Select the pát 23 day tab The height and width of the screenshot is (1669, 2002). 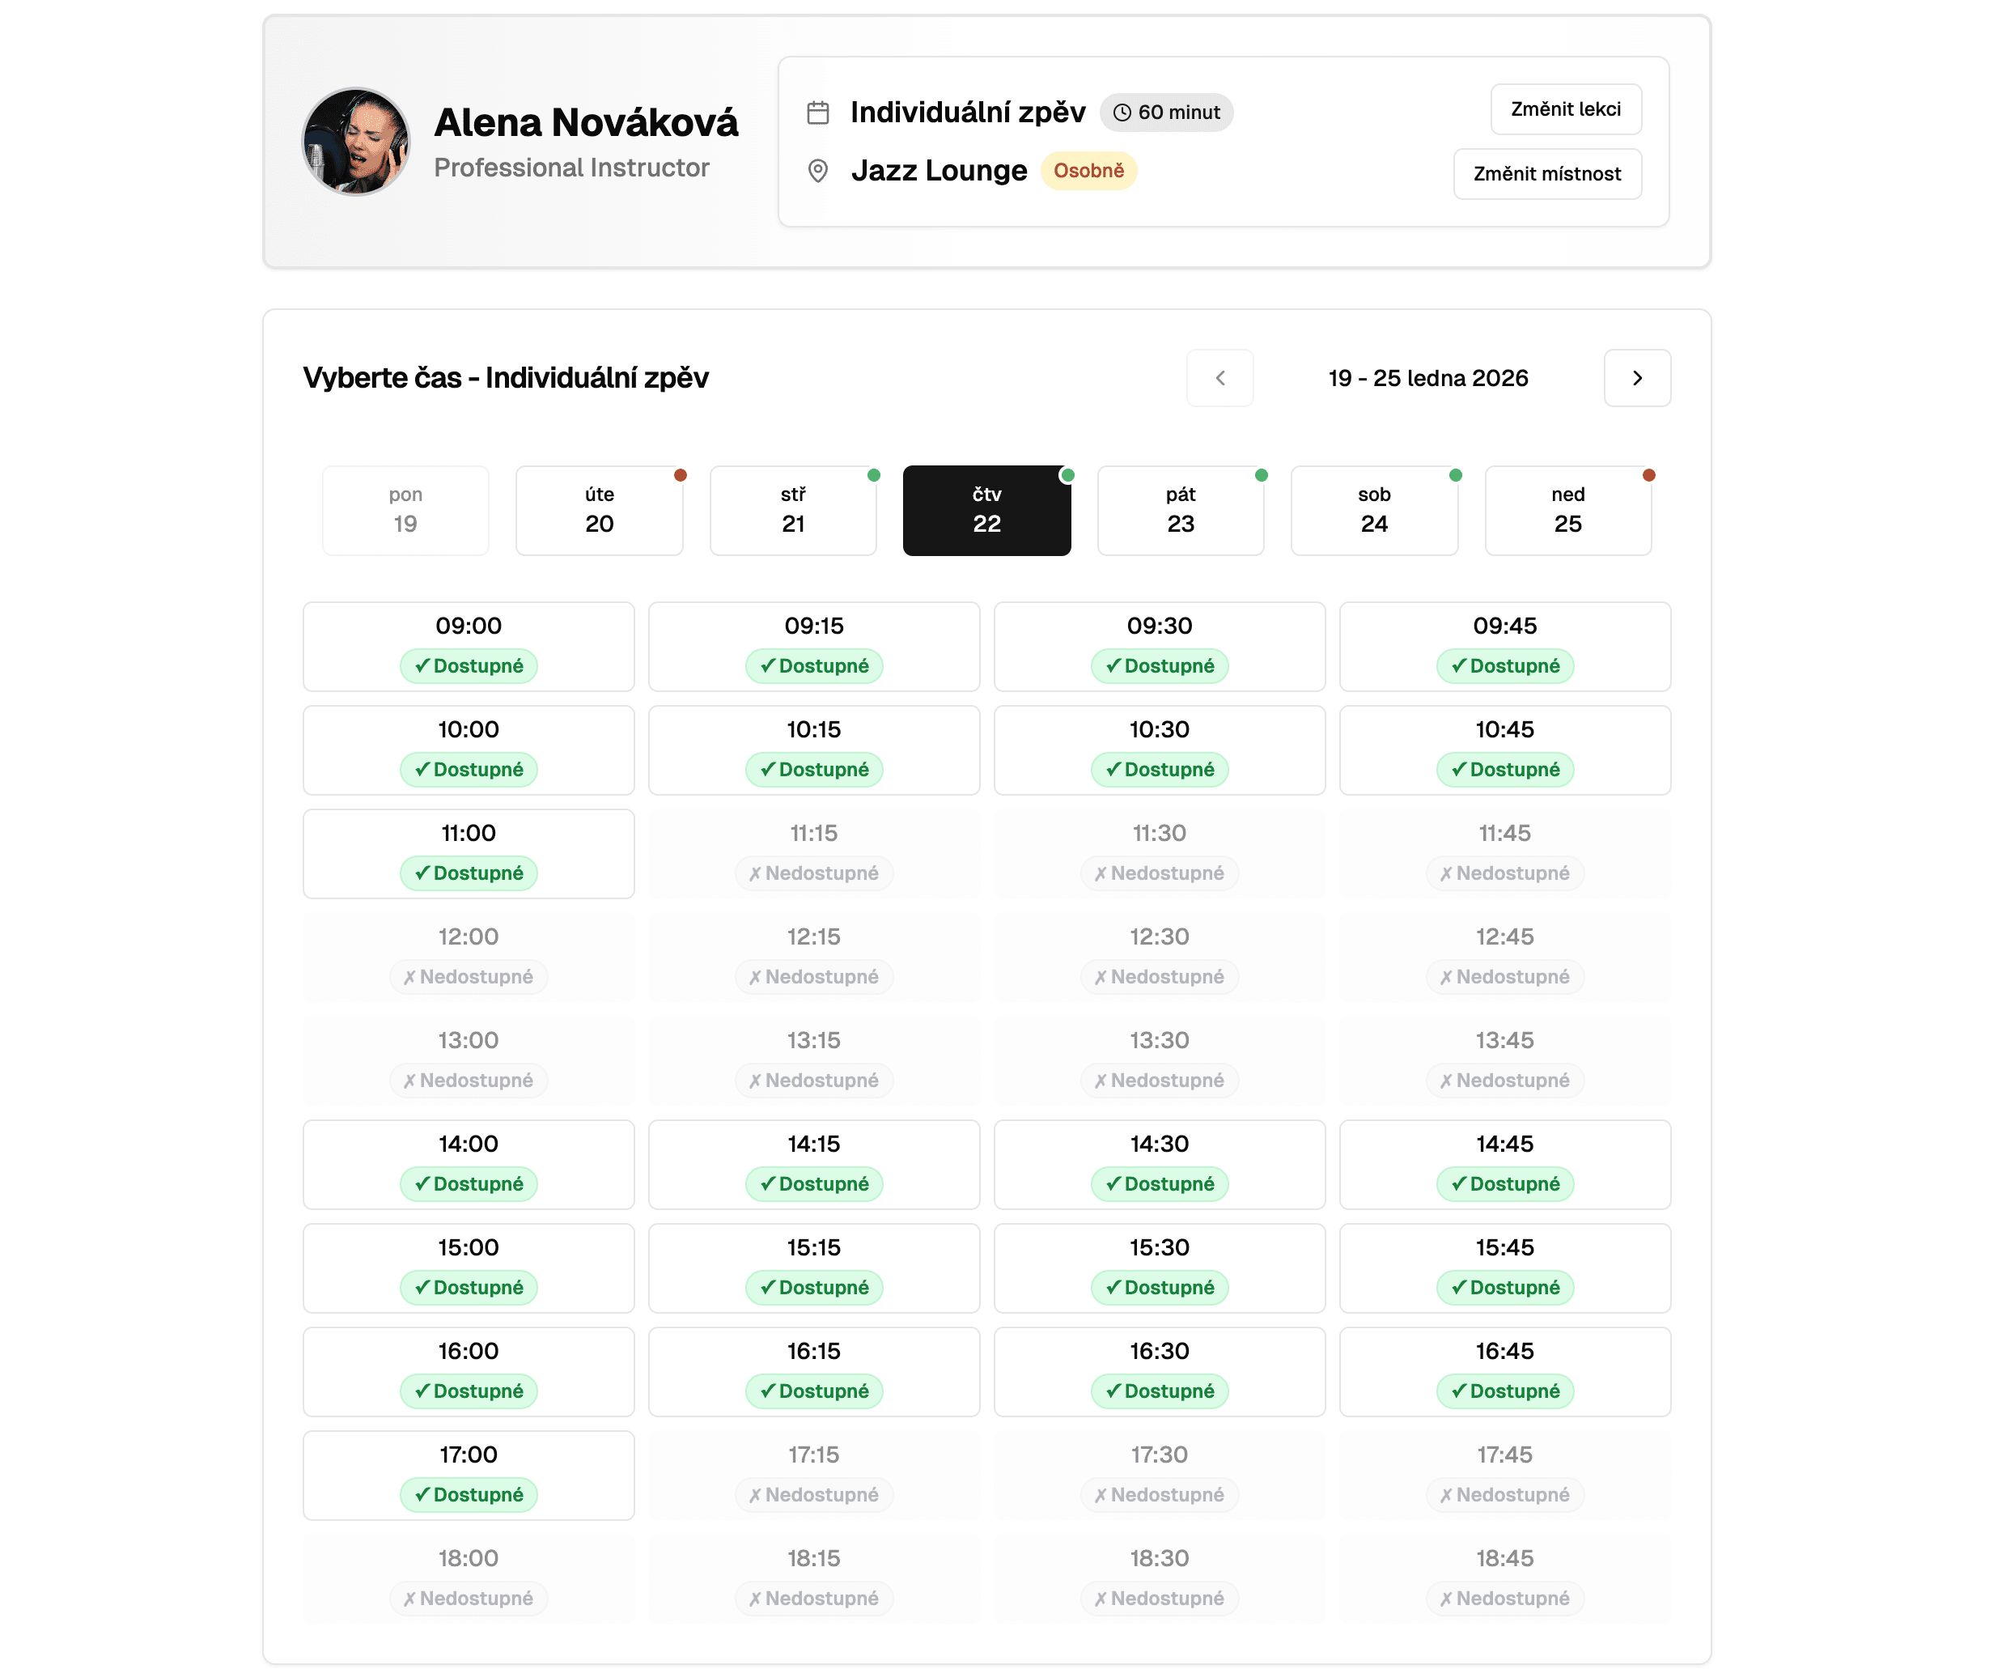[1179, 510]
